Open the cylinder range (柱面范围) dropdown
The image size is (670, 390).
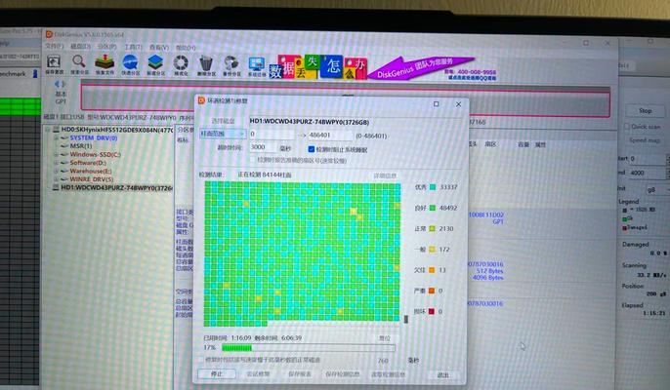click(223, 134)
